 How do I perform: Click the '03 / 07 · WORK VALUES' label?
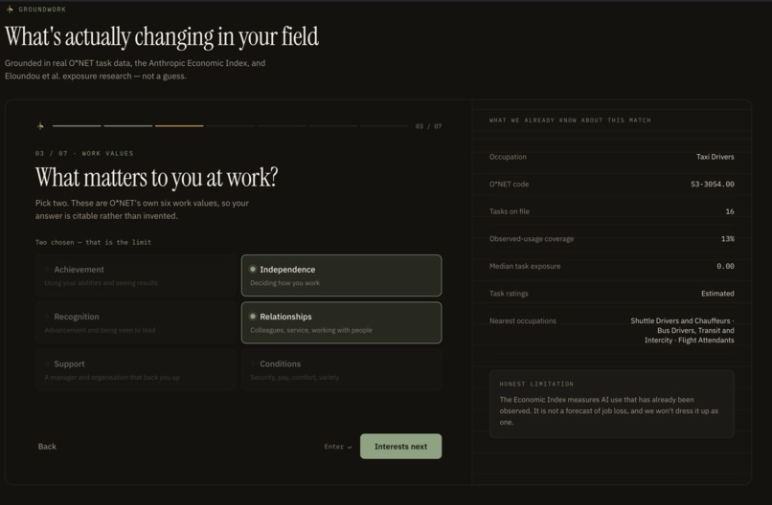pos(84,153)
